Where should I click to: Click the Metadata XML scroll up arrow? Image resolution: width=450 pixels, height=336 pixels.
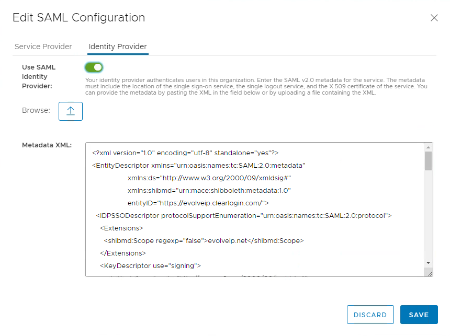428,147
